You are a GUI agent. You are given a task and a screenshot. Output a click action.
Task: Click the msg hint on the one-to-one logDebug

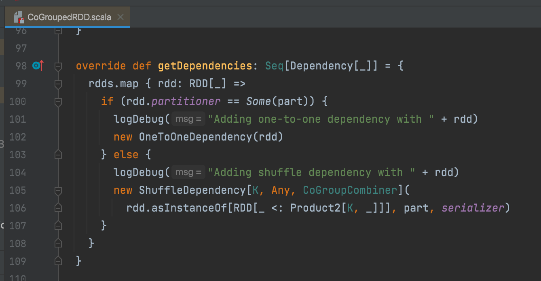[x=188, y=119]
